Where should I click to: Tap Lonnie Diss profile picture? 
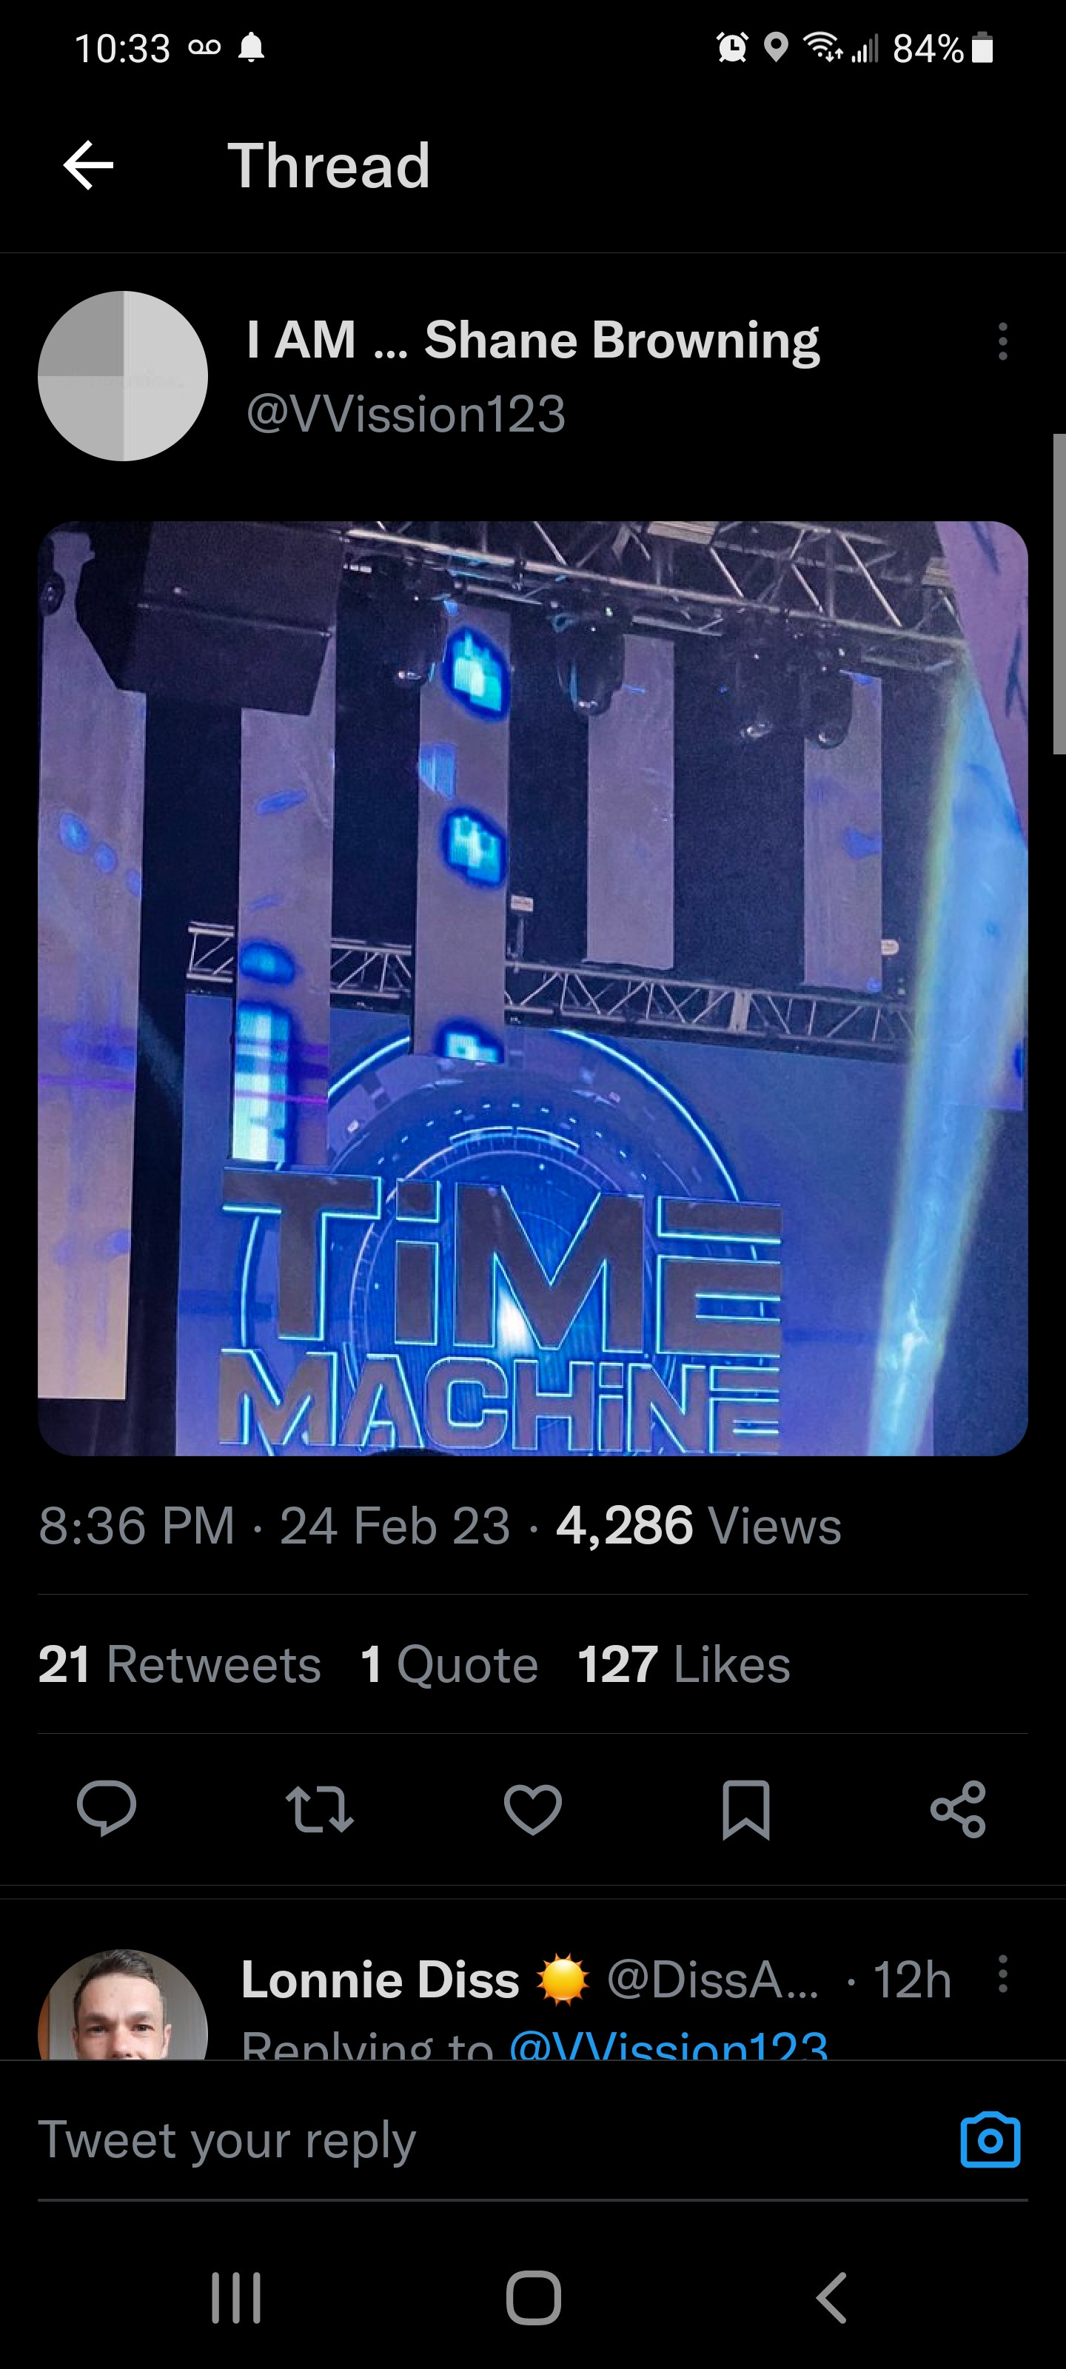(x=123, y=2005)
